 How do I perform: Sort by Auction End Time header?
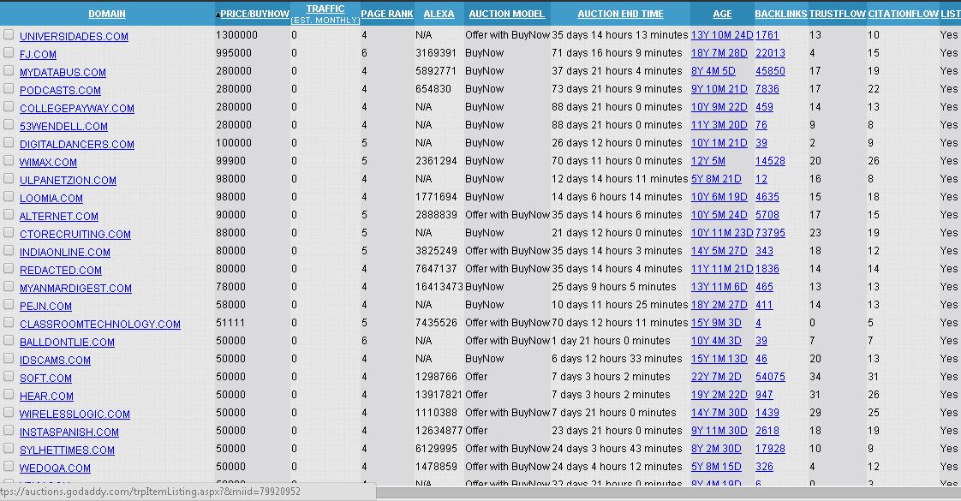click(620, 14)
